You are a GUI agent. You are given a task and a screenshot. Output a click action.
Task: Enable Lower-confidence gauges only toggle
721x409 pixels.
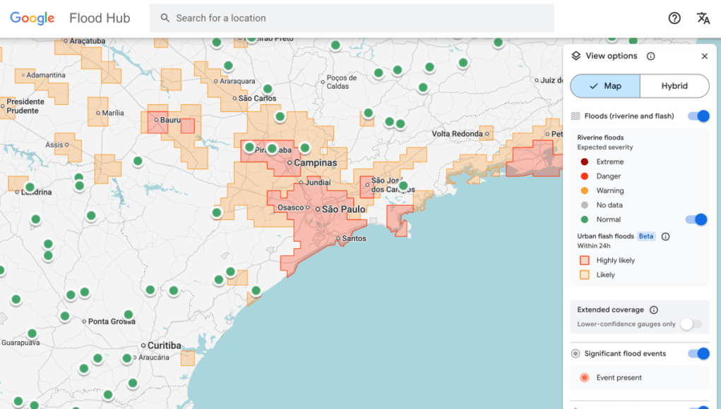click(x=691, y=324)
